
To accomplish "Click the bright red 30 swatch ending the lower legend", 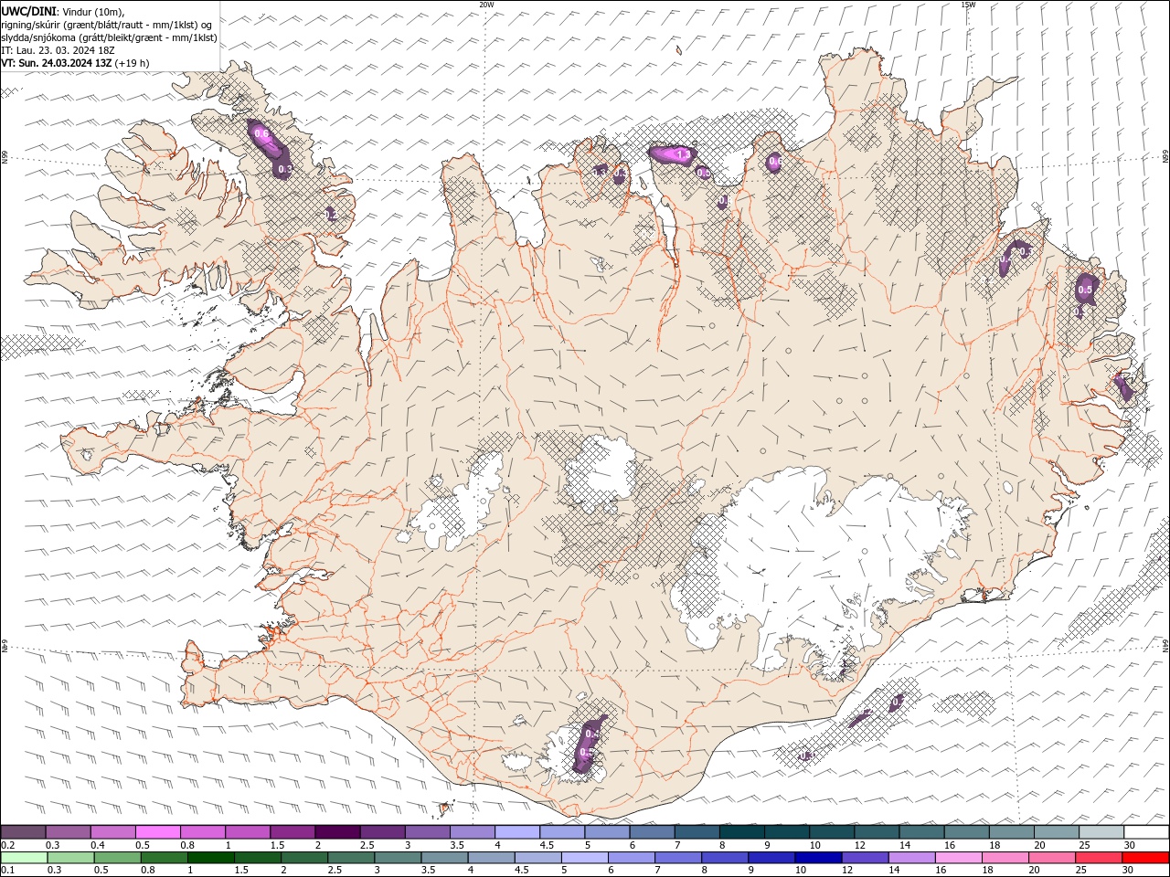I will point(1145,858).
